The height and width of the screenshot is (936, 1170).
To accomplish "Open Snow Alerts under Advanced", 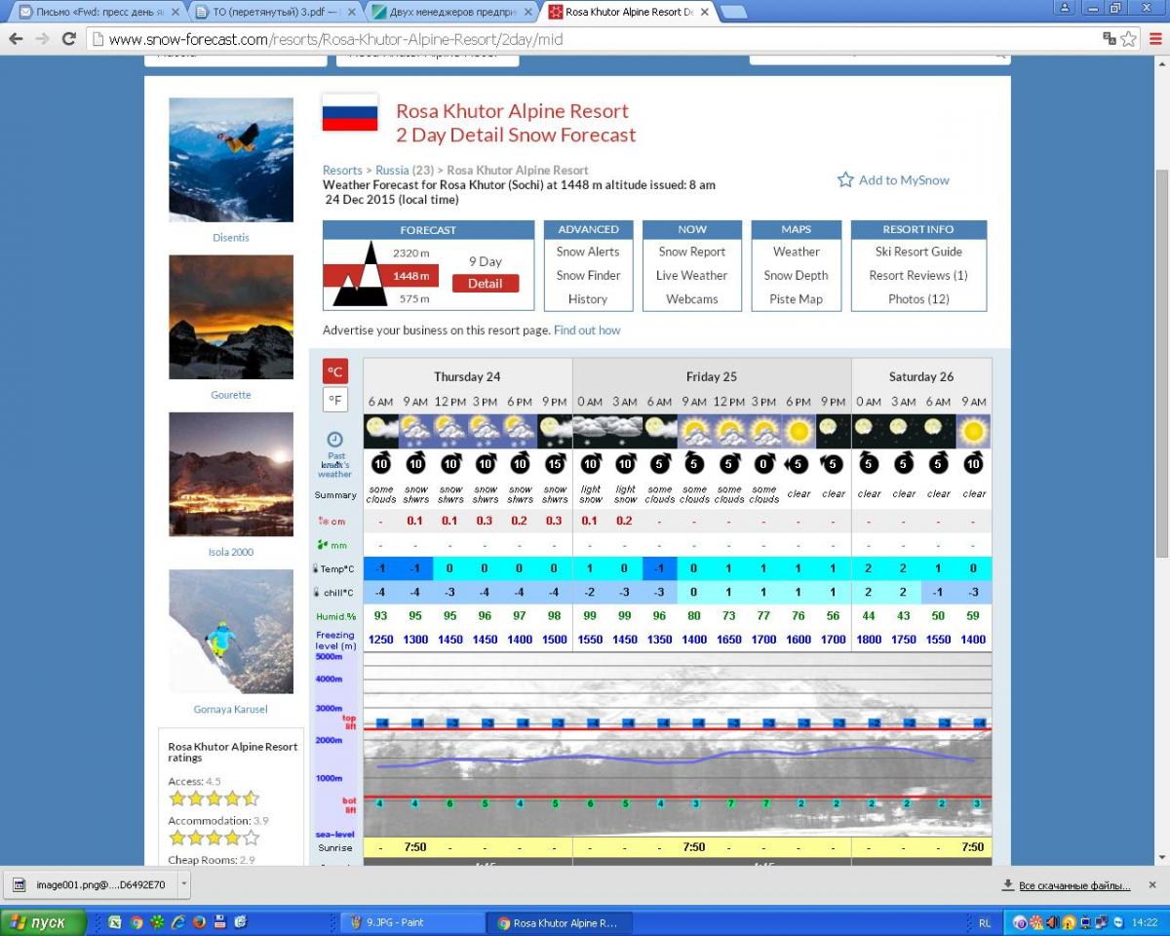I will [x=588, y=252].
